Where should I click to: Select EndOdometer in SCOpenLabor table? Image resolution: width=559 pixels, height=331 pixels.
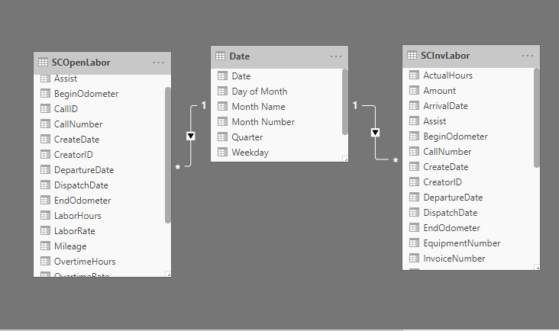pos(82,201)
